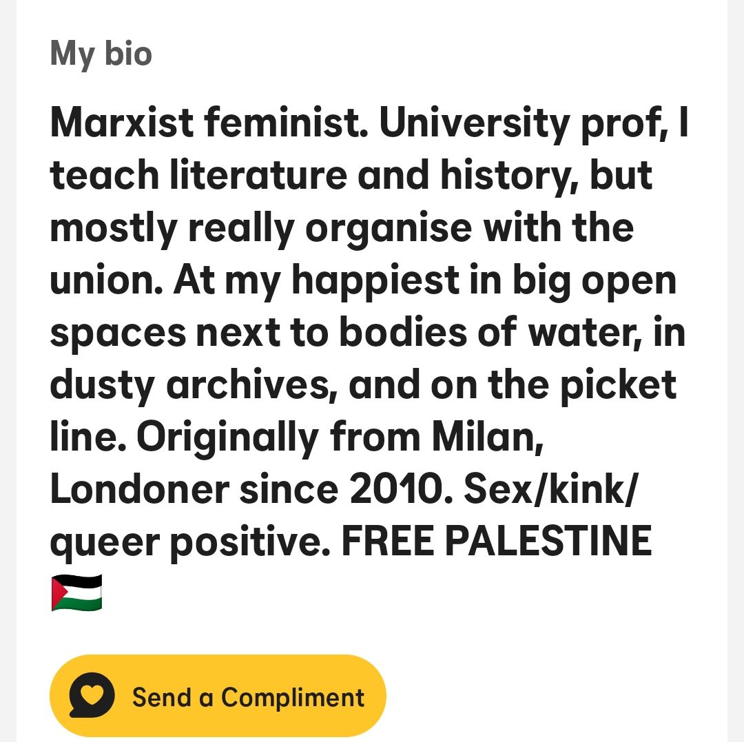This screenshot has width=744, height=742.
Task: Select the 'My bio' section heading
Action: point(101,54)
